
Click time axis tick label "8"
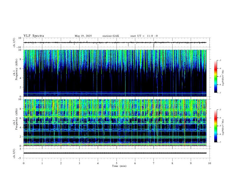[172, 163]
